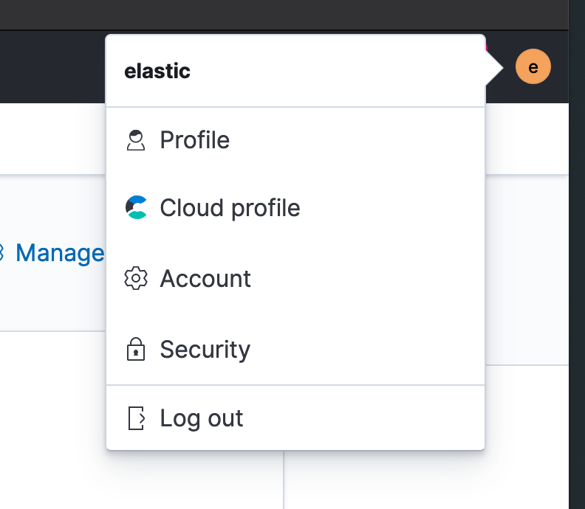
Task: Log out via the menu entry
Action: (295, 418)
